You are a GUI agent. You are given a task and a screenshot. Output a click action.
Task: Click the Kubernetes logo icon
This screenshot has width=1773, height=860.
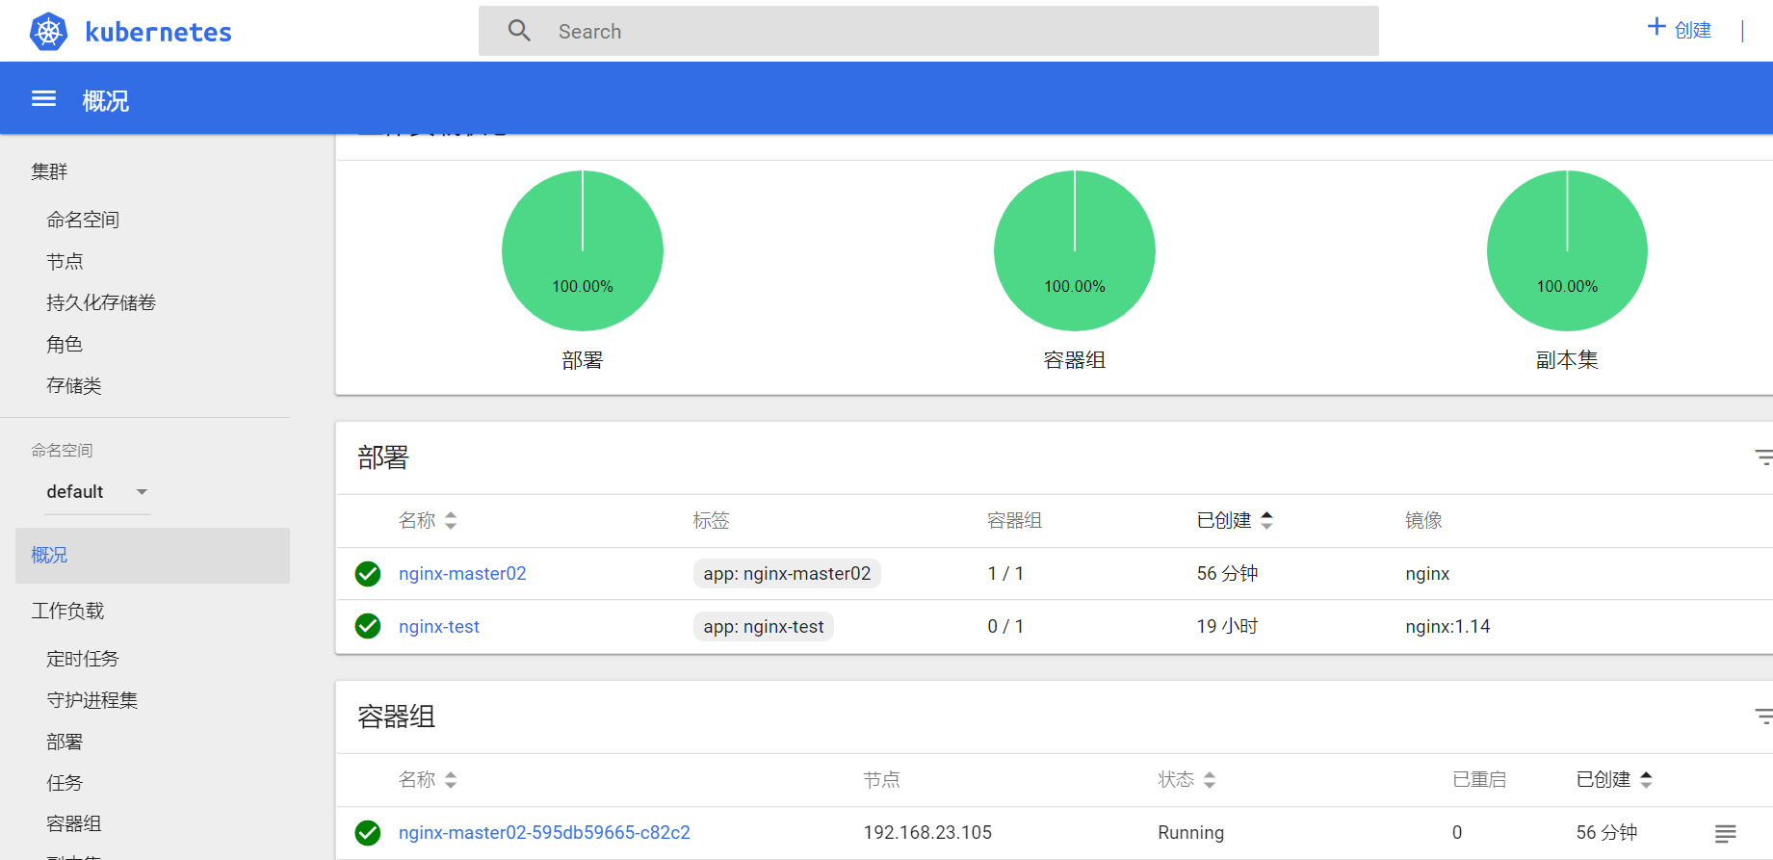(48, 32)
